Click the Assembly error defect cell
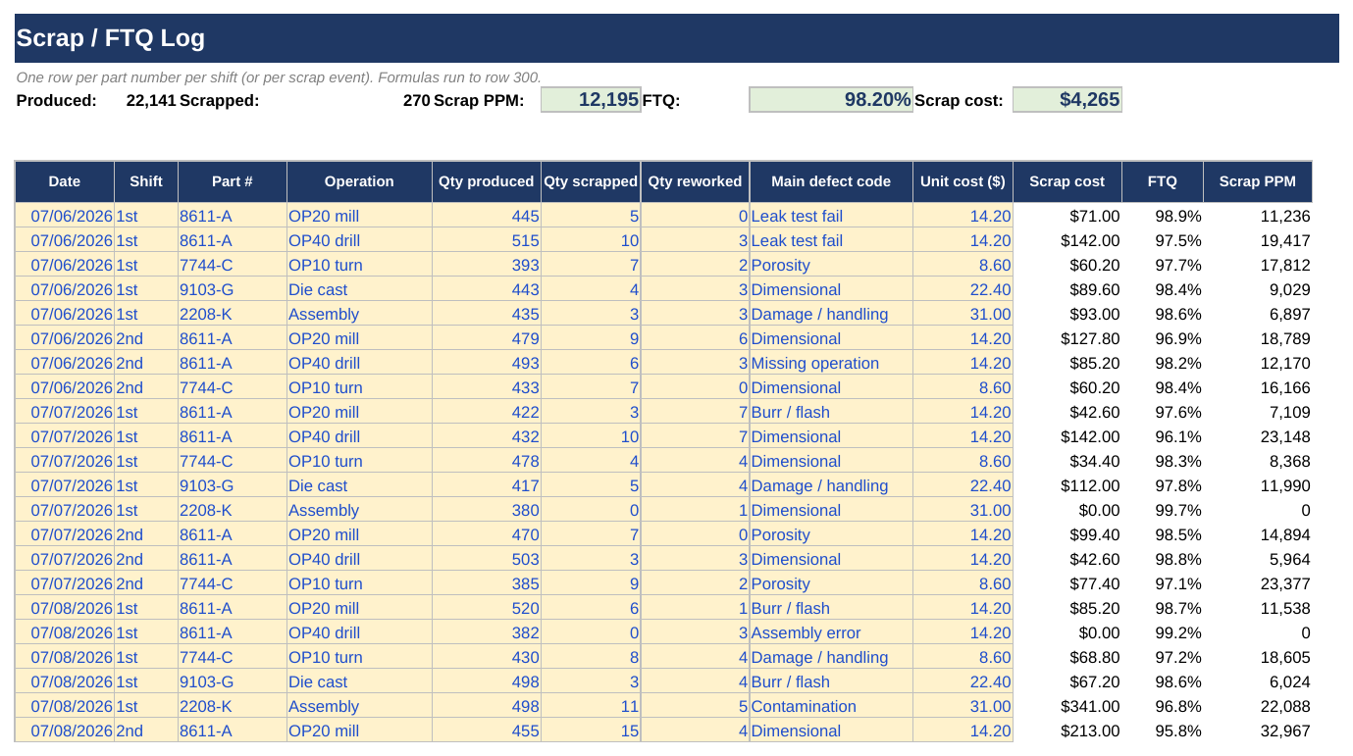1353x756 pixels. [831, 632]
